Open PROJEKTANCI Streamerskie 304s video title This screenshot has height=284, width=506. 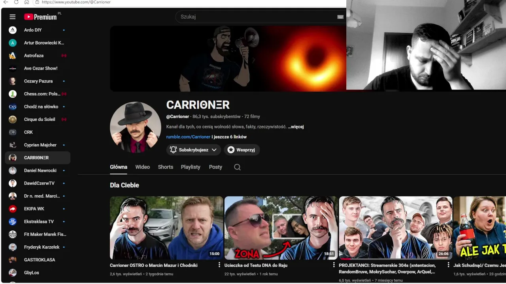click(388, 269)
